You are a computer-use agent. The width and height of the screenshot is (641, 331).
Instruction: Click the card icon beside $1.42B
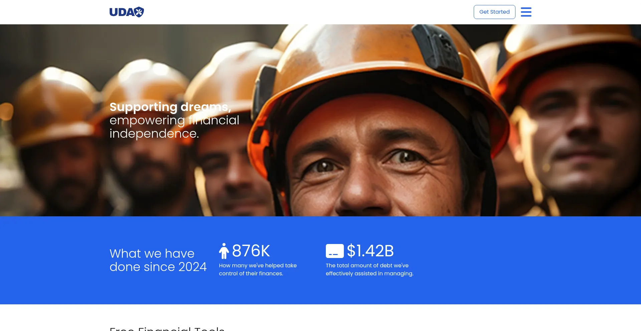pyautogui.click(x=335, y=251)
